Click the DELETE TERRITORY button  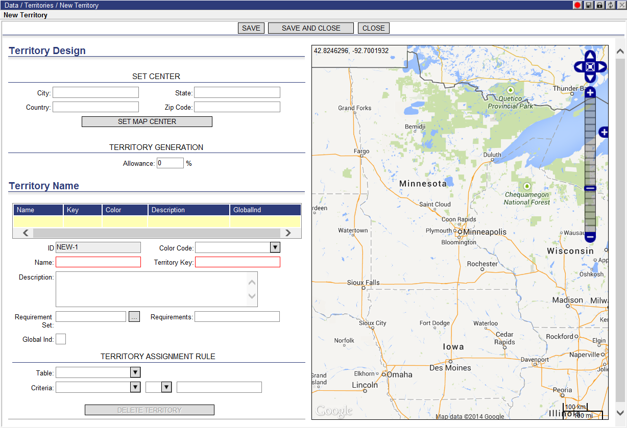(150, 410)
